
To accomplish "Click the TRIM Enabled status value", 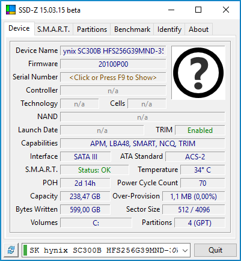I will click(200, 130).
